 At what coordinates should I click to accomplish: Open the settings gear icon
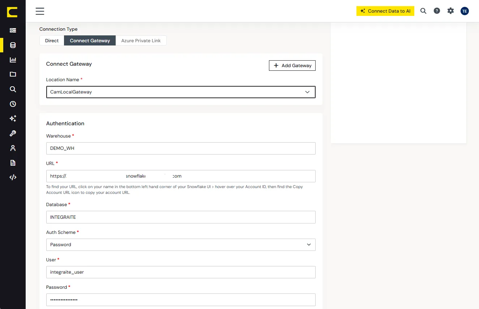tap(450, 11)
